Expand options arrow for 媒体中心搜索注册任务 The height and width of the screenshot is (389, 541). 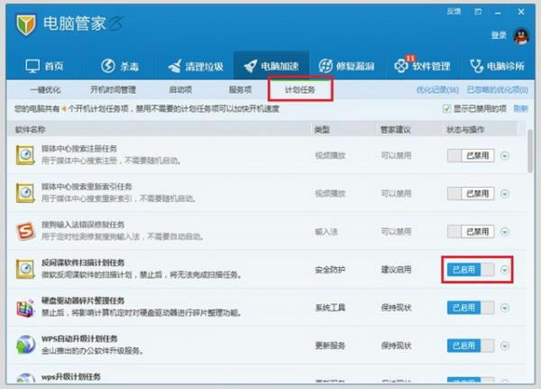click(505, 155)
